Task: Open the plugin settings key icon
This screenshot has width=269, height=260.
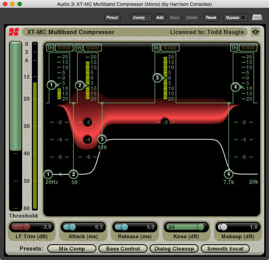Action: [x=255, y=32]
